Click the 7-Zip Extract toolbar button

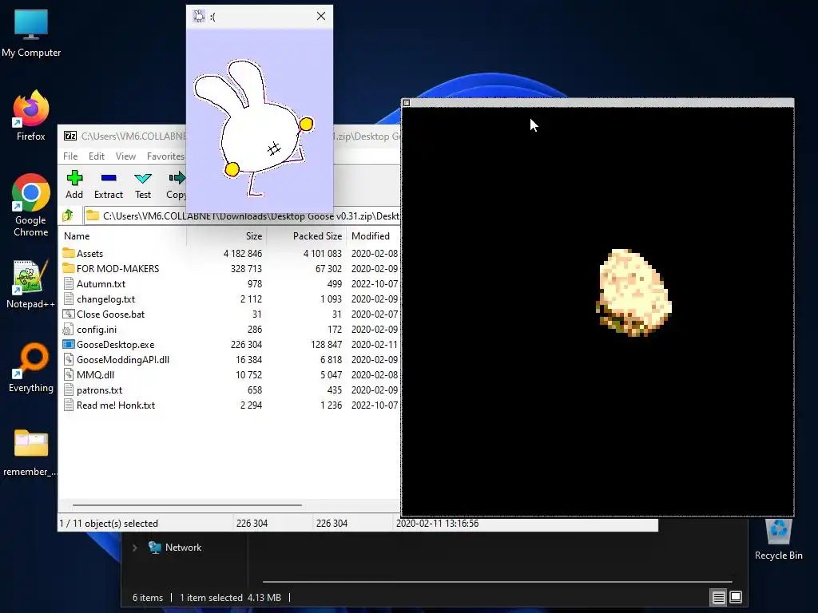(109, 184)
